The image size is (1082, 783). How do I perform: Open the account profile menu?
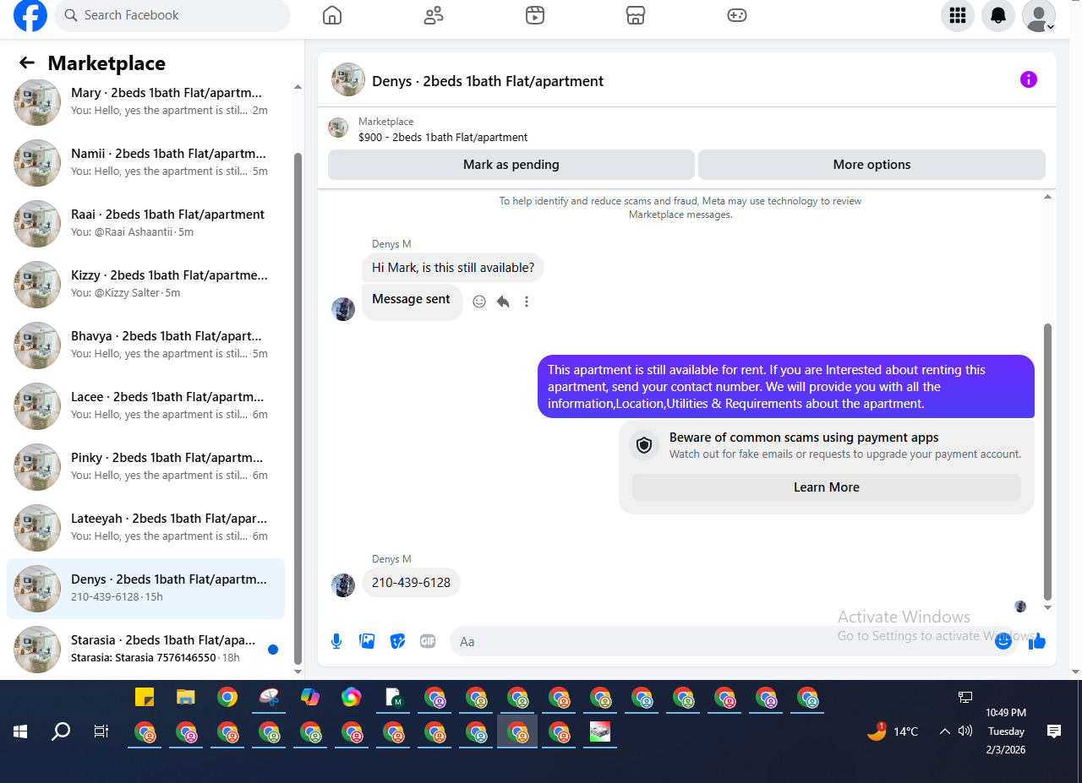pos(1039,15)
